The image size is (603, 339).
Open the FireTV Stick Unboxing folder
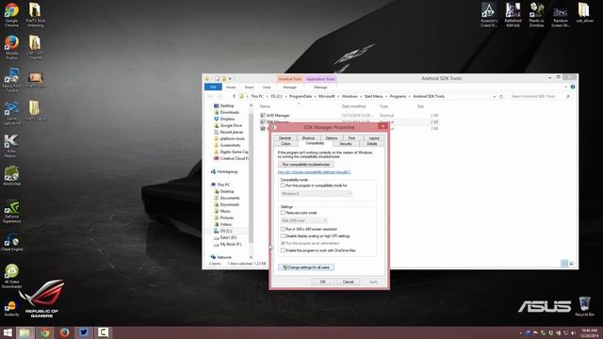pos(36,15)
